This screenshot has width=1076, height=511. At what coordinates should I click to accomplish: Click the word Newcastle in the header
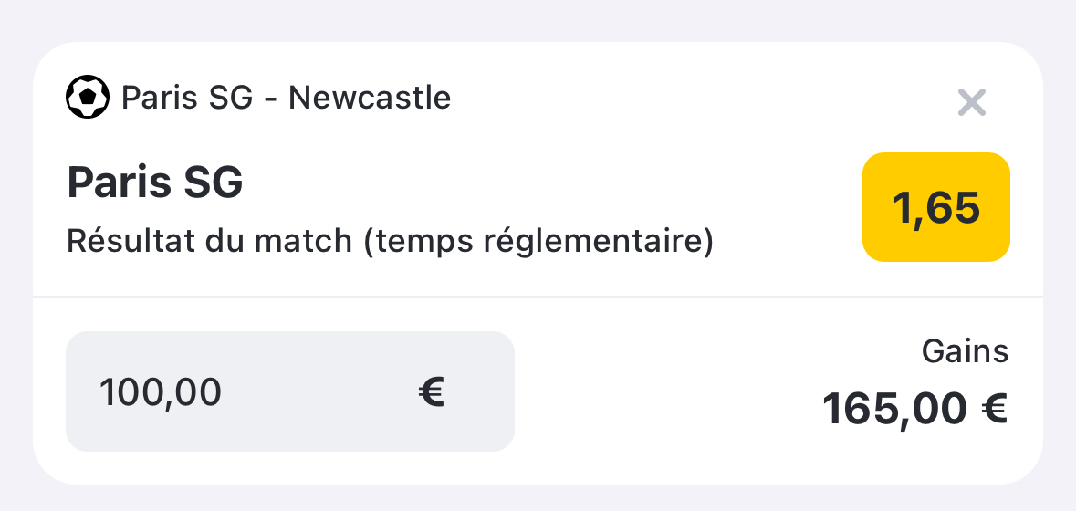pyautogui.click(x=370, y=98)
